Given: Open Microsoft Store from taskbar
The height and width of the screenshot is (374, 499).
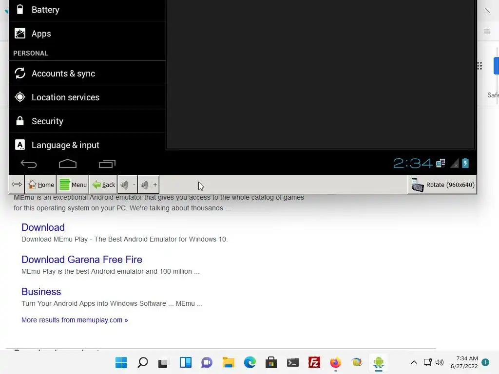Looking at the screenshot, I should pyautogui.click(x=271, y=362).
